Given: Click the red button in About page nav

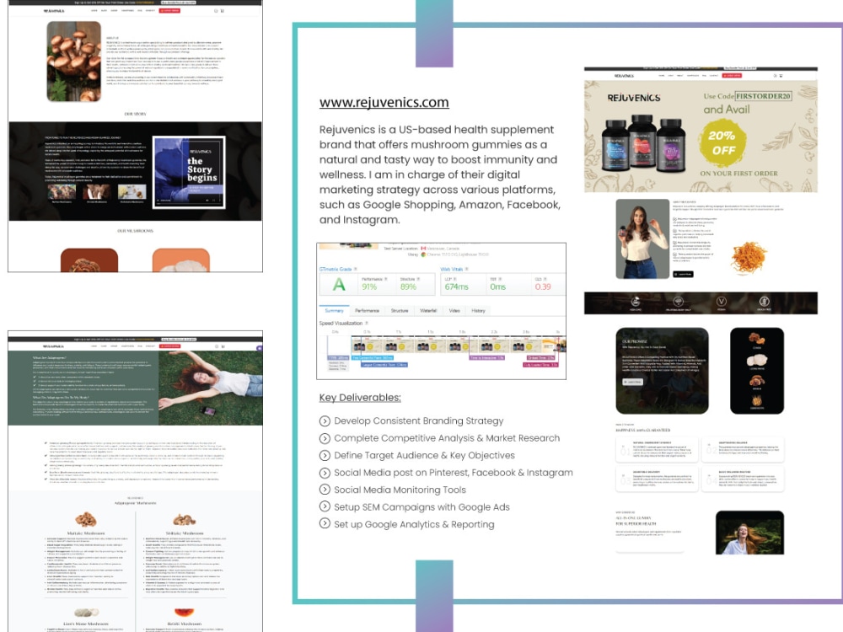Looking at the screenshot, I should (x=169, y=11).
